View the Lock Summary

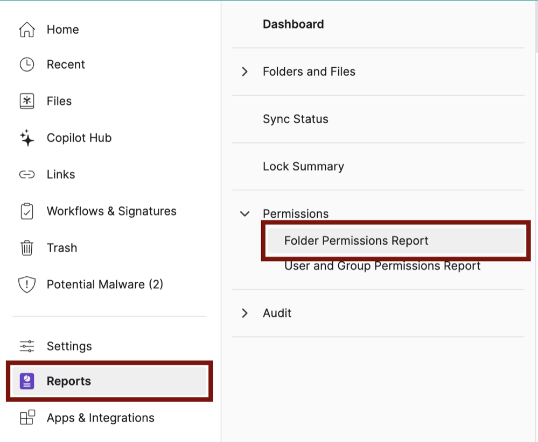click(x=303, y=166)
